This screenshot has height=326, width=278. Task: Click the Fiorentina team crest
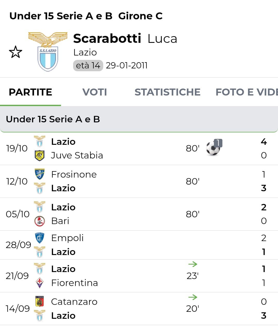(x=40, y=283)
